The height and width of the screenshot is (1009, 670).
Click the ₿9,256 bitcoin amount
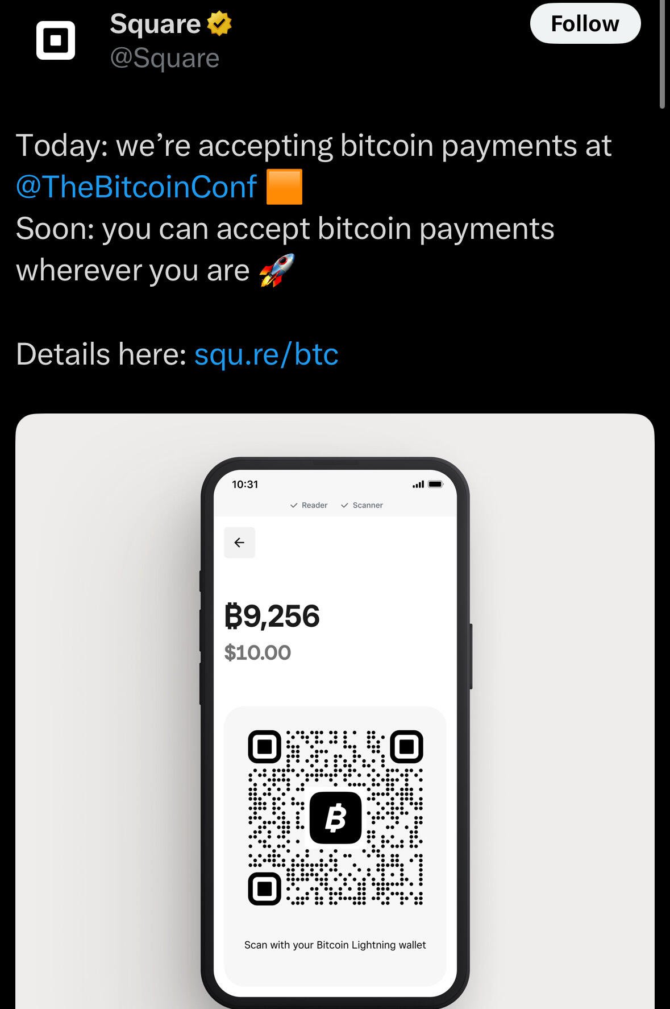[272, 616]
